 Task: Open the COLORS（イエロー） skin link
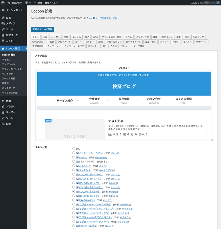pyautogui.click(x=91, y=175)
